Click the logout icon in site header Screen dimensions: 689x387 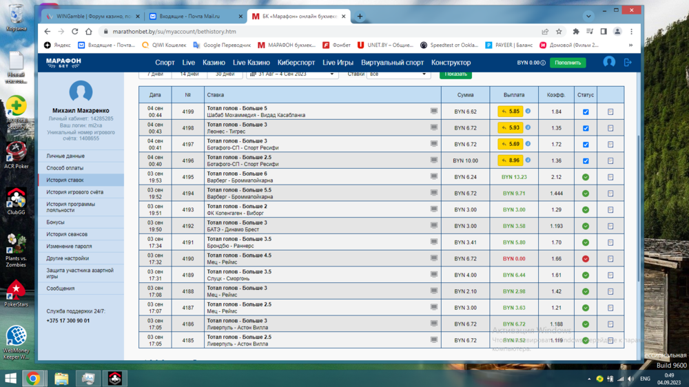[627, 63]
